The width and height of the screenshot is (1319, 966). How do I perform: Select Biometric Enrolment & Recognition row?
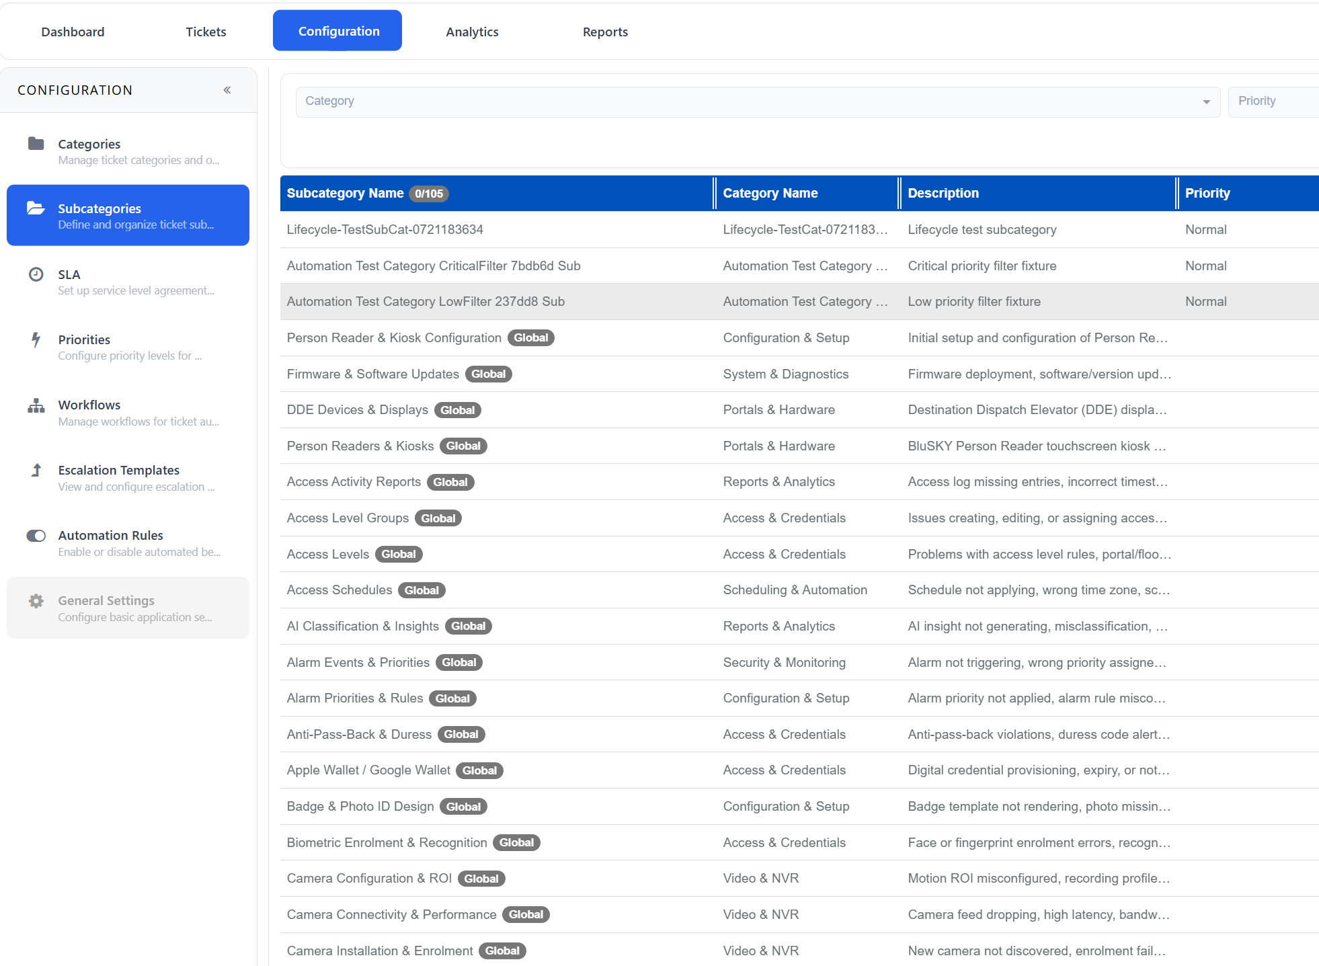click(x=799, y=843)
